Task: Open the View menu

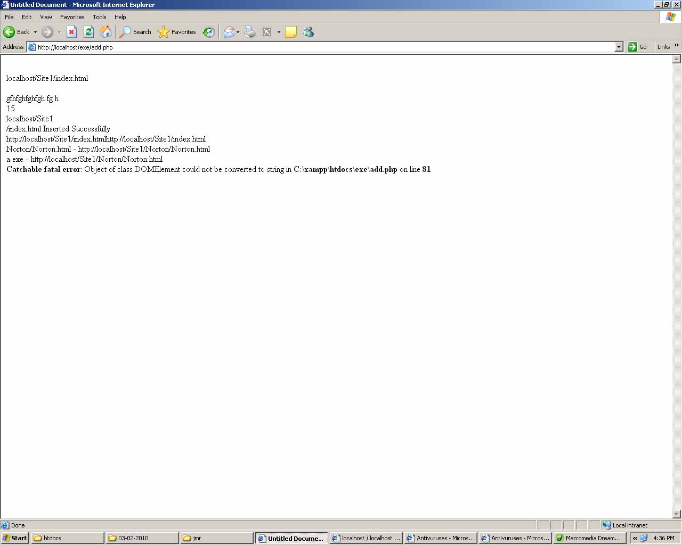Action: pyautogui.click(x=46, y=17)
